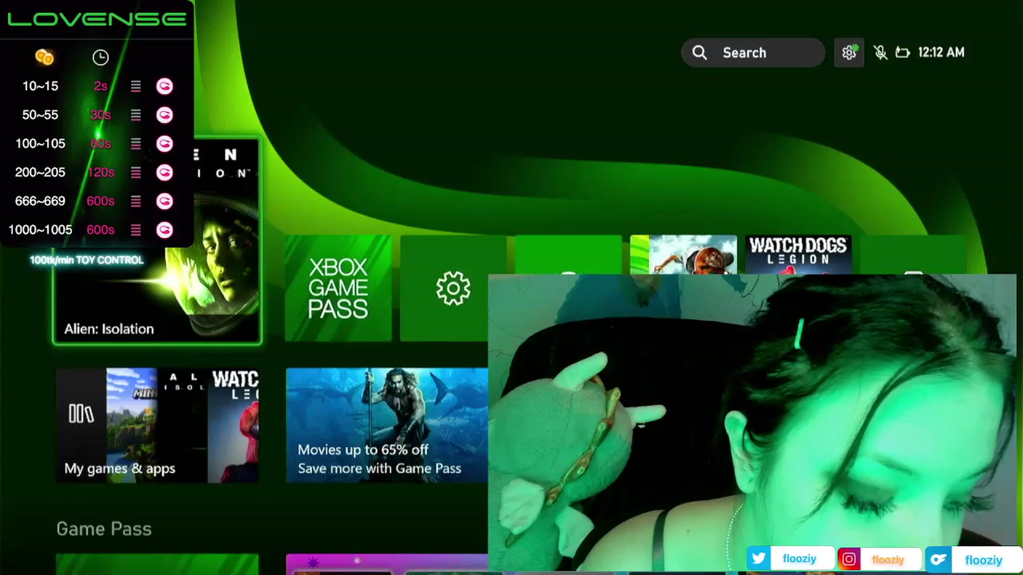Open Movies up to 65% off promo

click(x=387, y=425)
